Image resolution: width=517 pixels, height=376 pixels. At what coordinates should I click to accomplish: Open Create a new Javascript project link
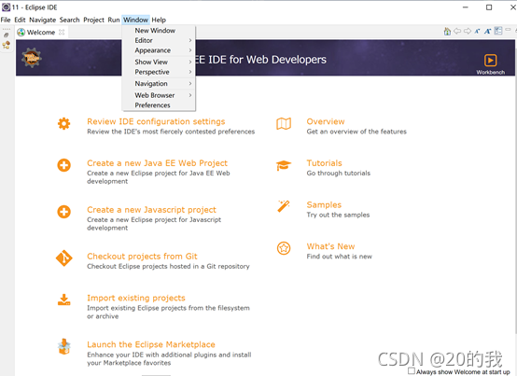pyautogui.click(x=152, y=210)
